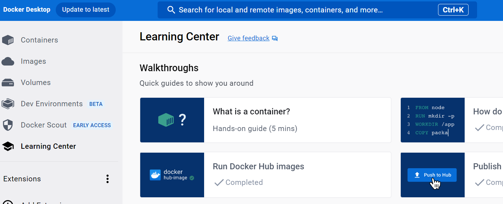Click the Update to latest button
This screenshot has width=503, height=204.
85,10
